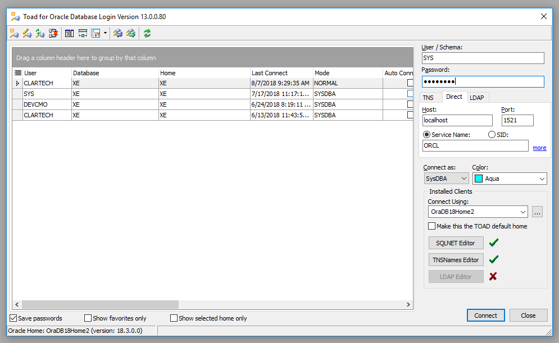Click the delete connection icon with red X

(53, 34)
